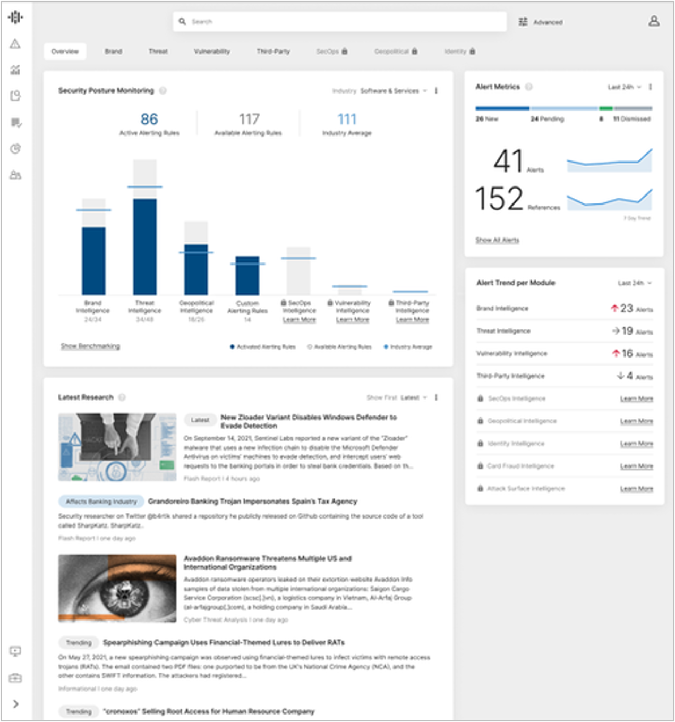Viewport: 675px width, 722px height.
Task: Click the briefcase icon in sidebar
Action: click(15, 678)
